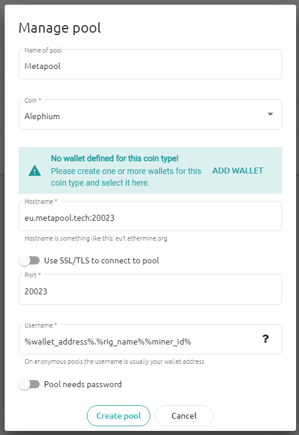This screenshot has height=435, width=299.
Task: Click into the Hostname field
Action: (150, 216)
